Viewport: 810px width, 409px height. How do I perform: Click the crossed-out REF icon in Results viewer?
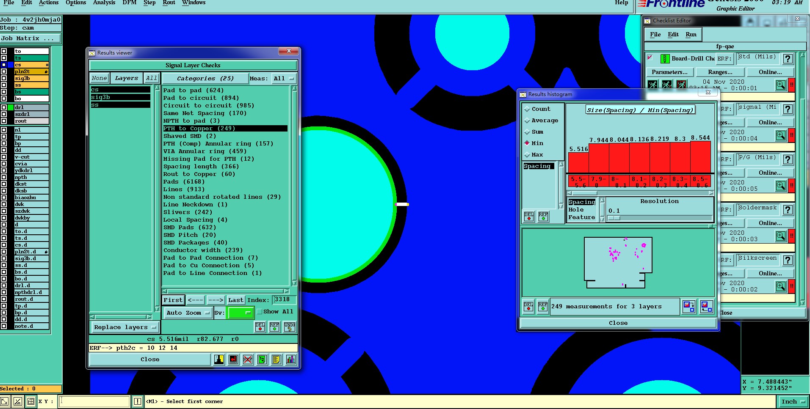pos(248,360)
